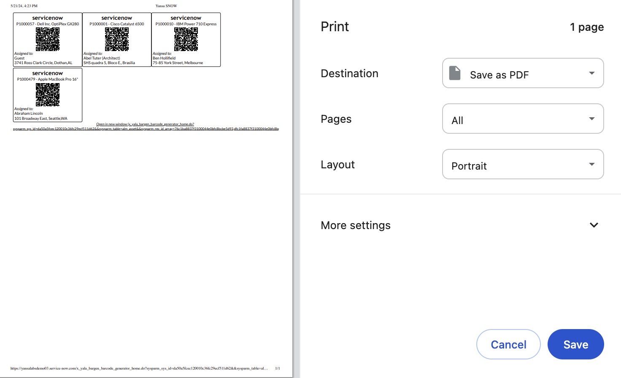This screenshot has height=378, width=621.
Task: Click the PDF file icon in Destination
Action: (455, 73)
